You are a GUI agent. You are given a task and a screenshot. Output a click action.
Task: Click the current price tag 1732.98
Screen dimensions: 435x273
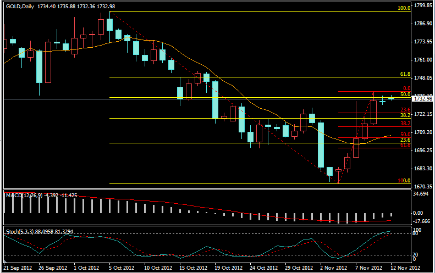[423, 99]
